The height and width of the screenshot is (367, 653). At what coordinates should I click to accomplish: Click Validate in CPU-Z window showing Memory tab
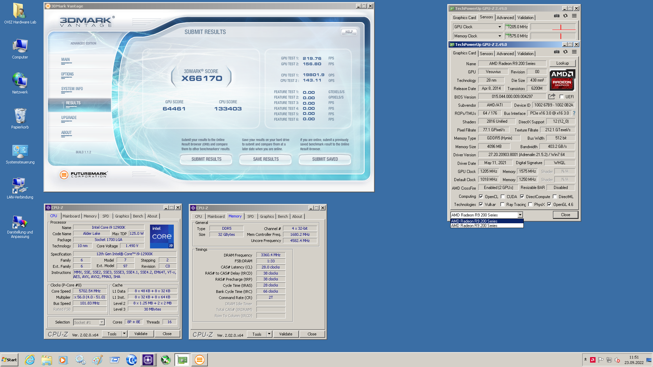click(x=286, y=334)
